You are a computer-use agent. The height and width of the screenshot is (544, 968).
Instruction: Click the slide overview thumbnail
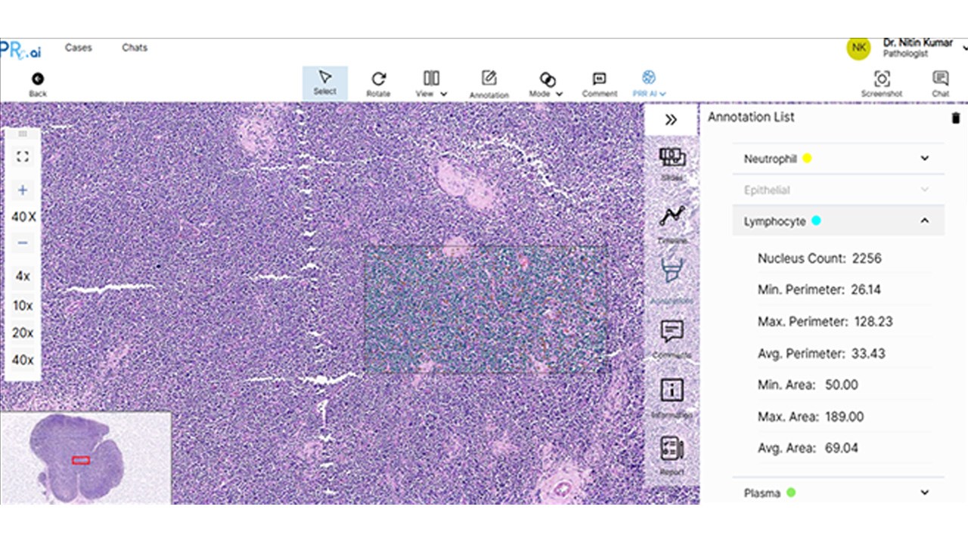(x=85, y=457)
